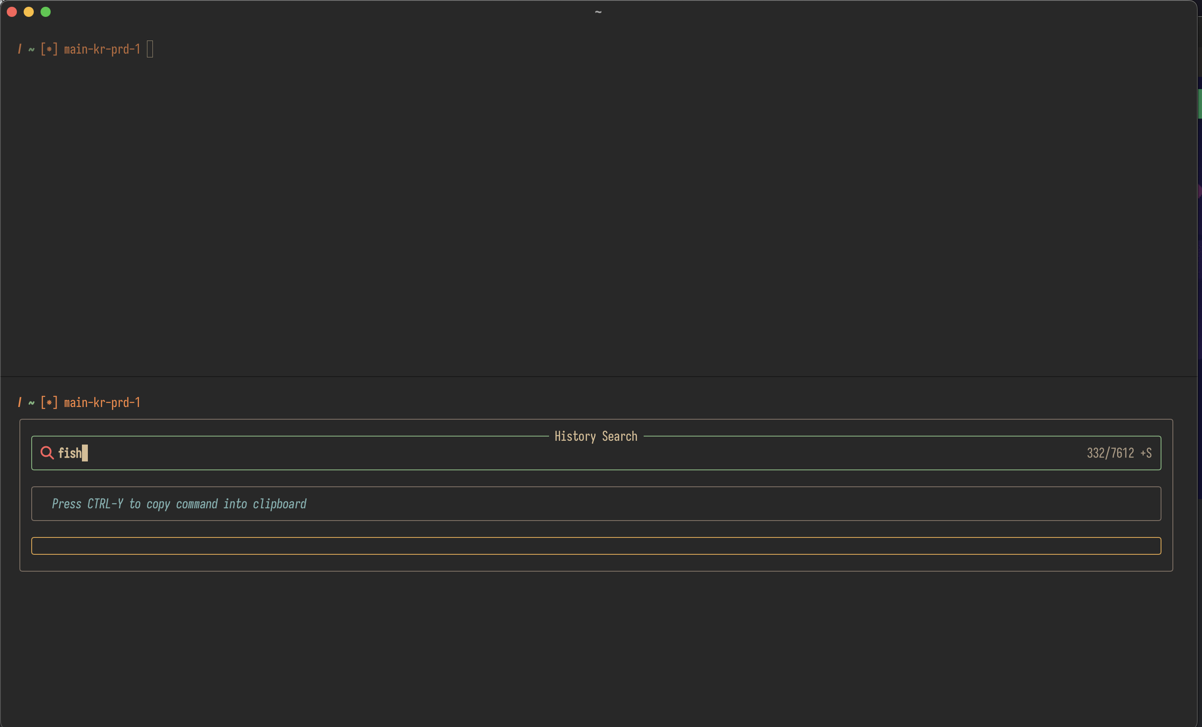Click the green marker on right edge scrollbar
This screenshot has height=727, width=1202.
tap(1199, 103)
